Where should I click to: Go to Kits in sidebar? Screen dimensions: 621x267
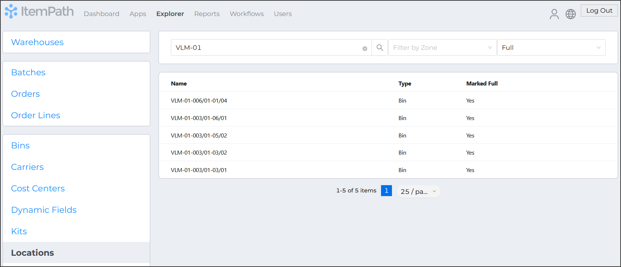[x=19, y=231]
